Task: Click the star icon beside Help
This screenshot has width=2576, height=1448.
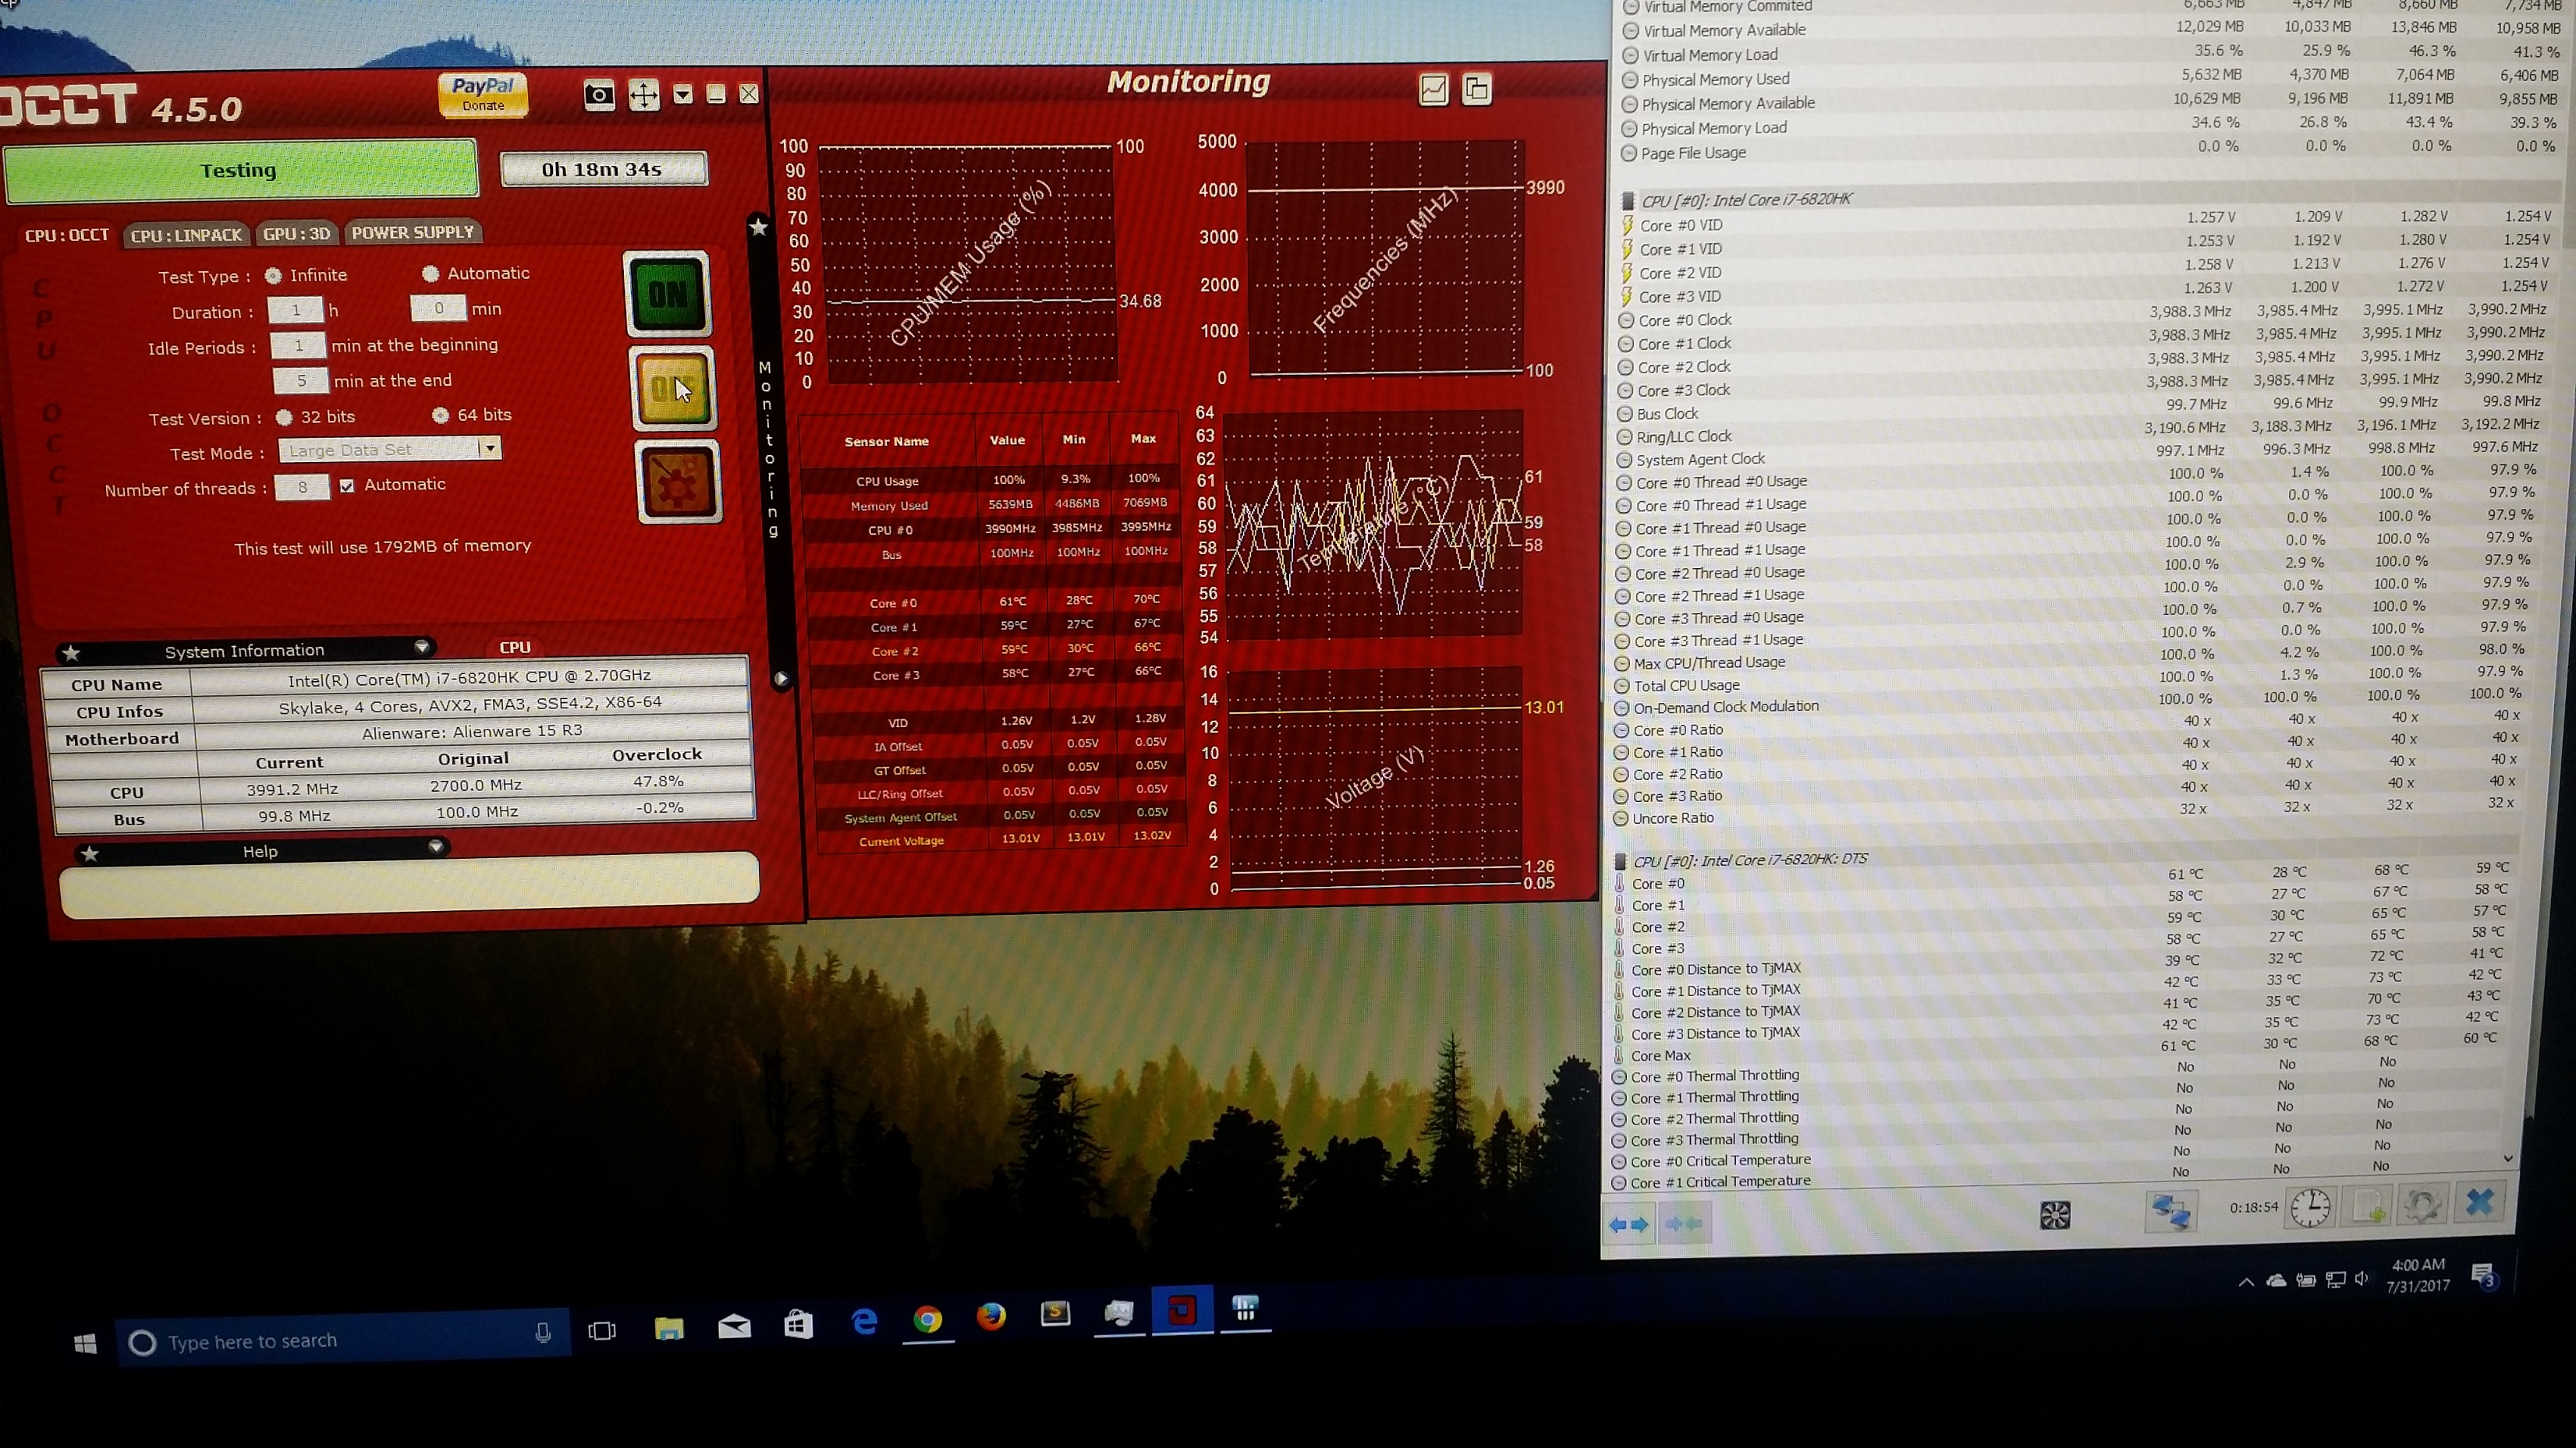Action: [90, 854]
